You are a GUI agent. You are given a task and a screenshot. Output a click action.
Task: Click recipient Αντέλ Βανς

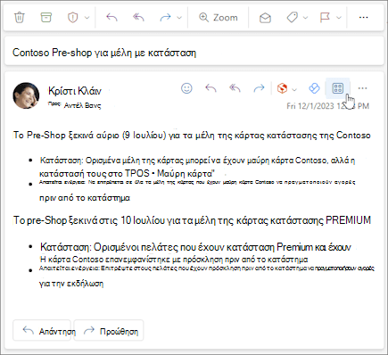82,105
